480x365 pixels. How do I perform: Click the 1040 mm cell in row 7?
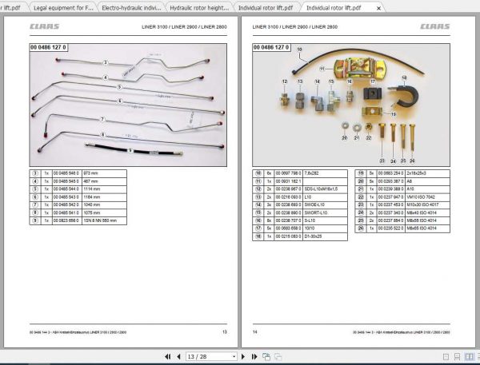click(104, 204)
